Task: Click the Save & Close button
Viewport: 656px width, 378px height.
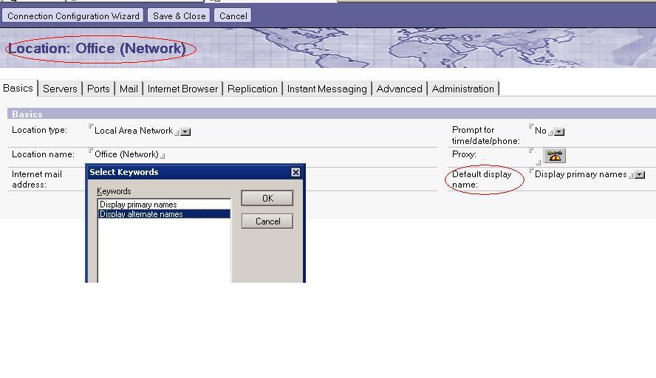Action: pyautogui.click(x=179, y=16)
